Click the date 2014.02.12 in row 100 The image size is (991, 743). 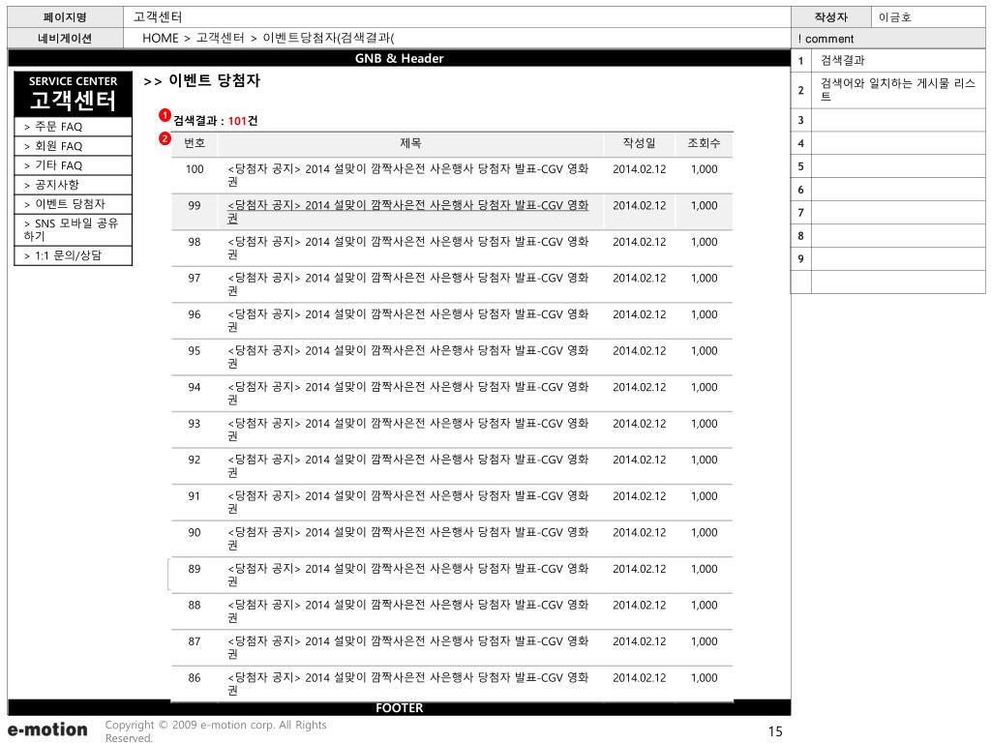[x=639, y=169]
